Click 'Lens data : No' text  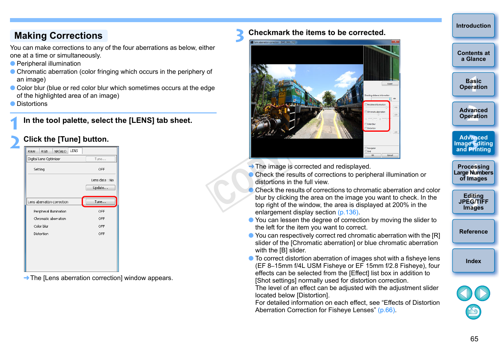coord(102,180)
